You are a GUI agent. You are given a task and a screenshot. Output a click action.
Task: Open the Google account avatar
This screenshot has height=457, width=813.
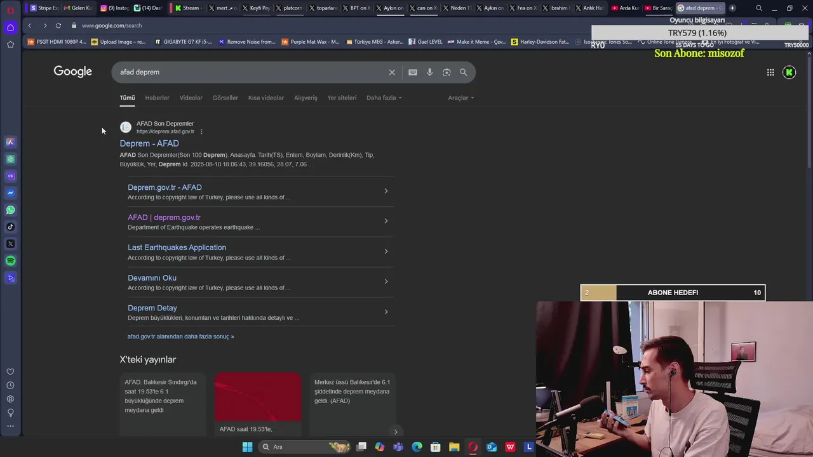(789, 72)
